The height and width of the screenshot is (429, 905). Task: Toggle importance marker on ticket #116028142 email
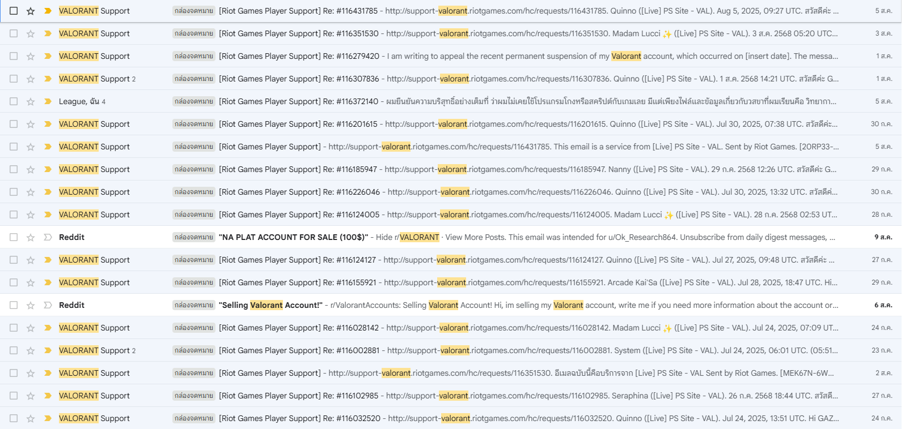[x=48, y=328]
